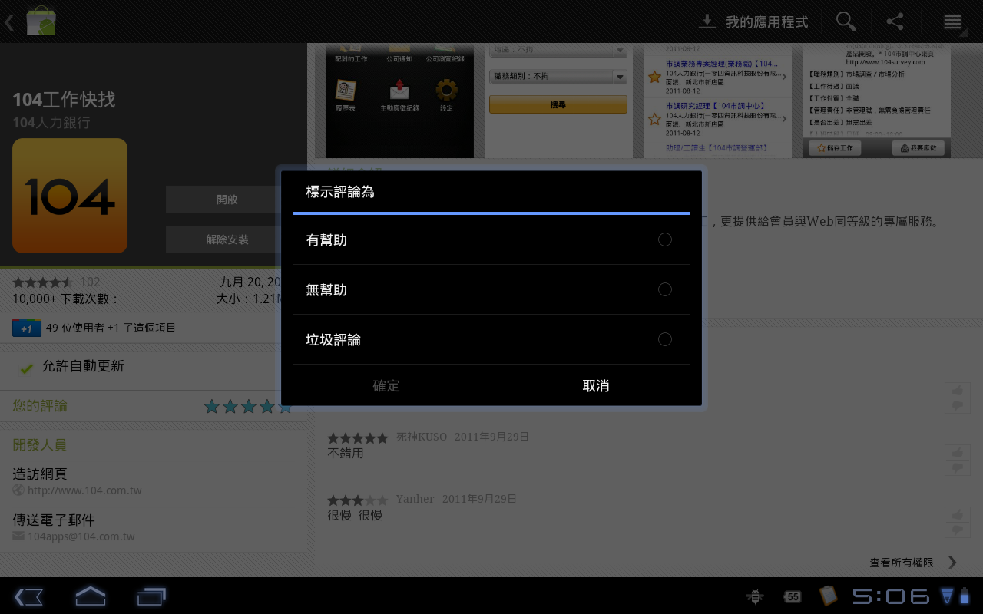This screenshot has height=614, width=983.
Task: Open the 職務類別 dropdown in screenshot
Action: (x=558, y=76)
